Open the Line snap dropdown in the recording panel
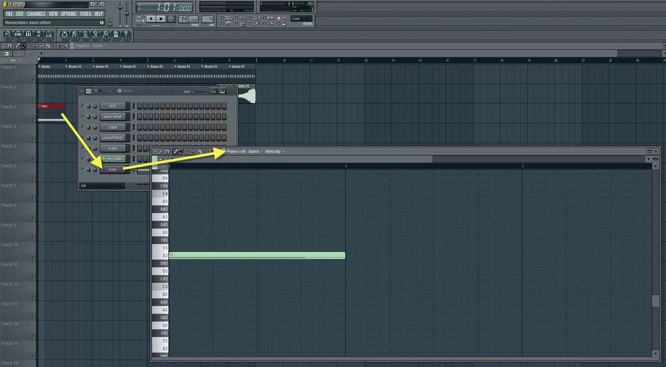The image size is (666, 367). (x=302, y=19)
